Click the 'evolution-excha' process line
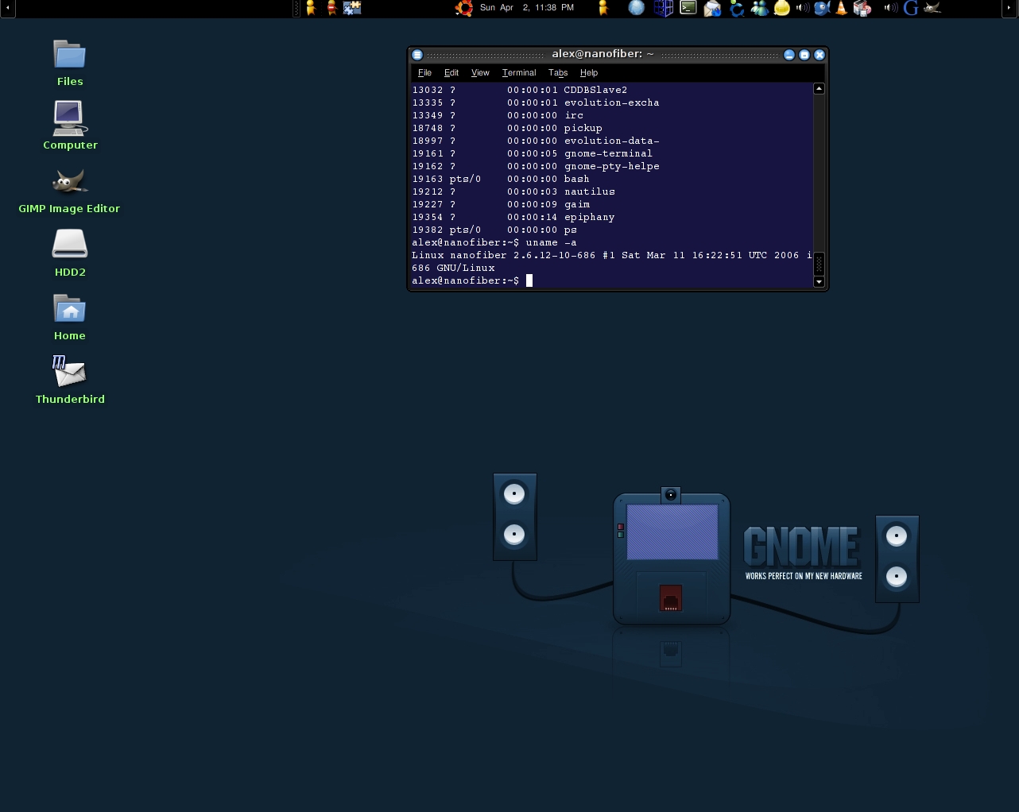The height and width of the screenshot is (812, 1019). 536,102
